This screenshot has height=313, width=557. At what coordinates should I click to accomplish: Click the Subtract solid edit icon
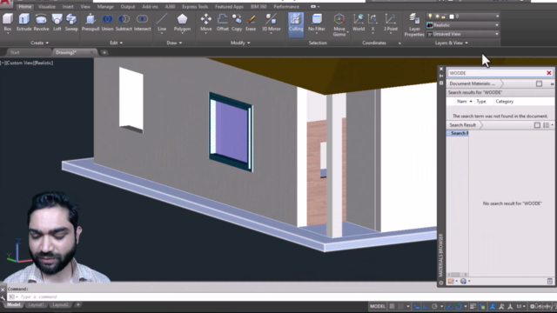[x=124, y=22]
